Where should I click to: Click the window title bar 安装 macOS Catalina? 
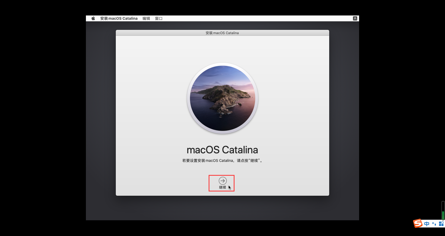click(x=222, y=33)
